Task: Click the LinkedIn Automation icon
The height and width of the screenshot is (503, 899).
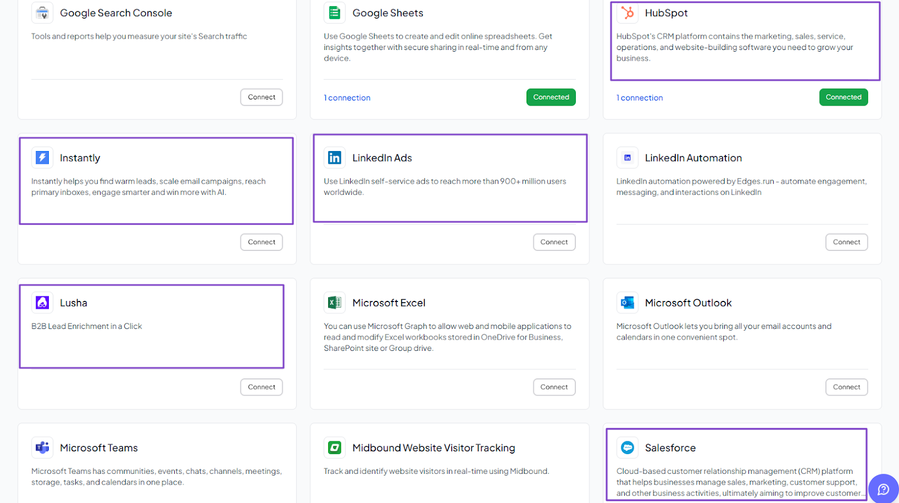Action: coord(627,158)
